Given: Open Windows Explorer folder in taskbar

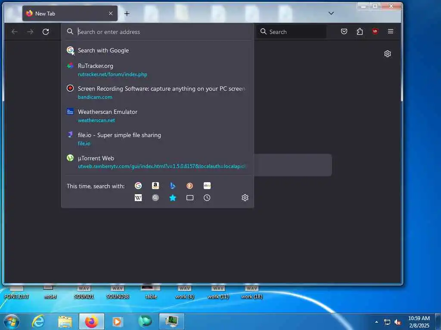Looking at the screenshot, I should 65,321.
